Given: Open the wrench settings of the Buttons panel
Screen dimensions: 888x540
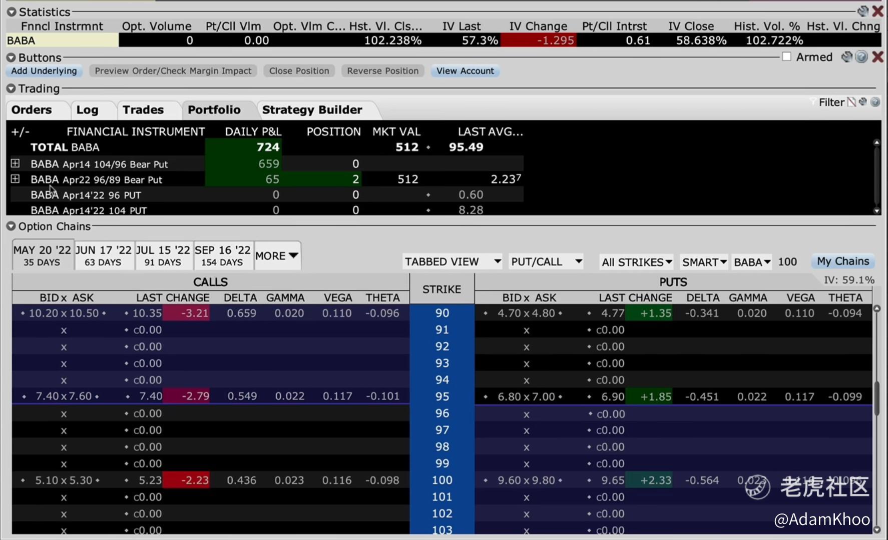Looking at the screenshot, I should click(x=847, y=57).
